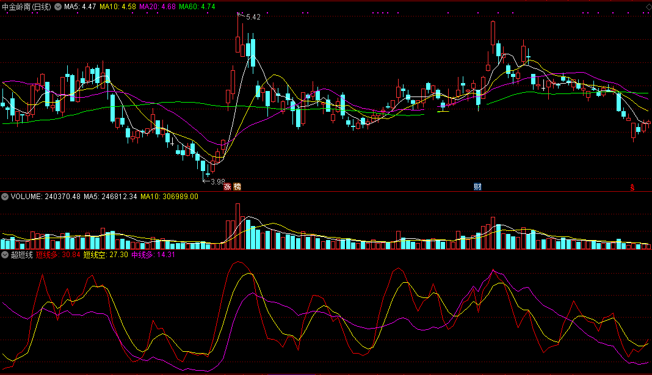Screen dimensions: 652x375
Task: Click the 短线多: 30.84 label
Action: 58,255
